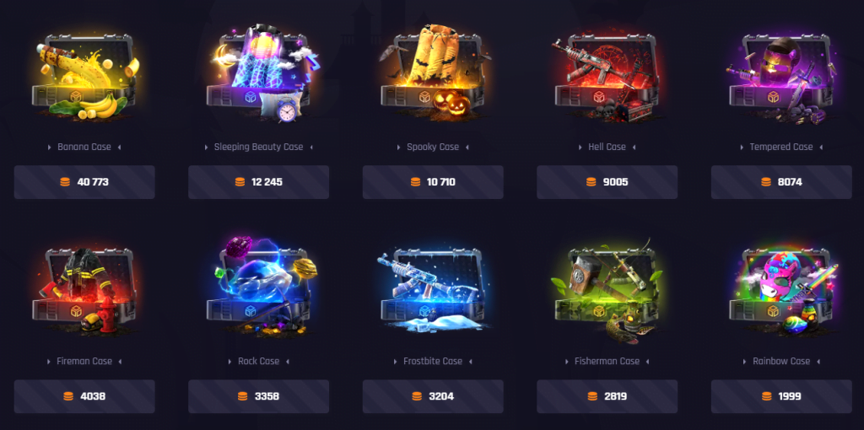Open the Fisherman Case green artwork
864x430 pixels.
click(607, 291)
